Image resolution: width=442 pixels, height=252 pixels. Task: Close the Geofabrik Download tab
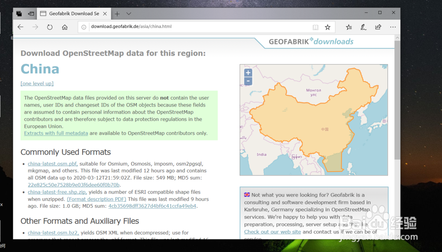(x=105, y=14)
